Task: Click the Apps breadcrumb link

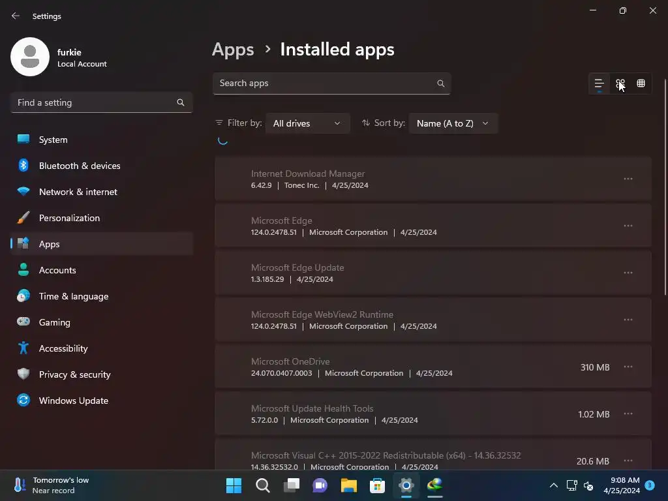Action: point(233,50)
